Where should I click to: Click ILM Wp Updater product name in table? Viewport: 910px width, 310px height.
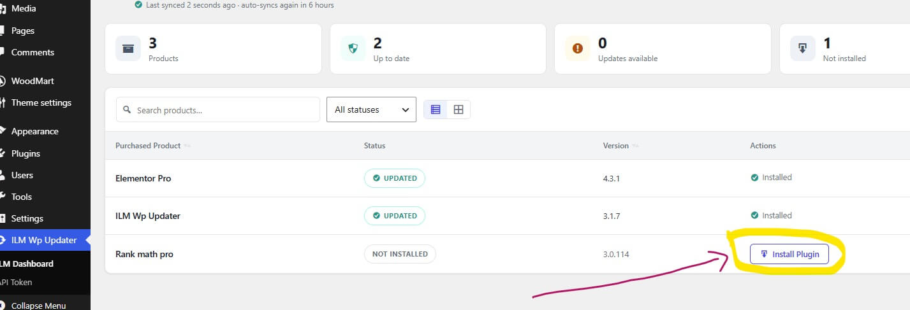148,216
